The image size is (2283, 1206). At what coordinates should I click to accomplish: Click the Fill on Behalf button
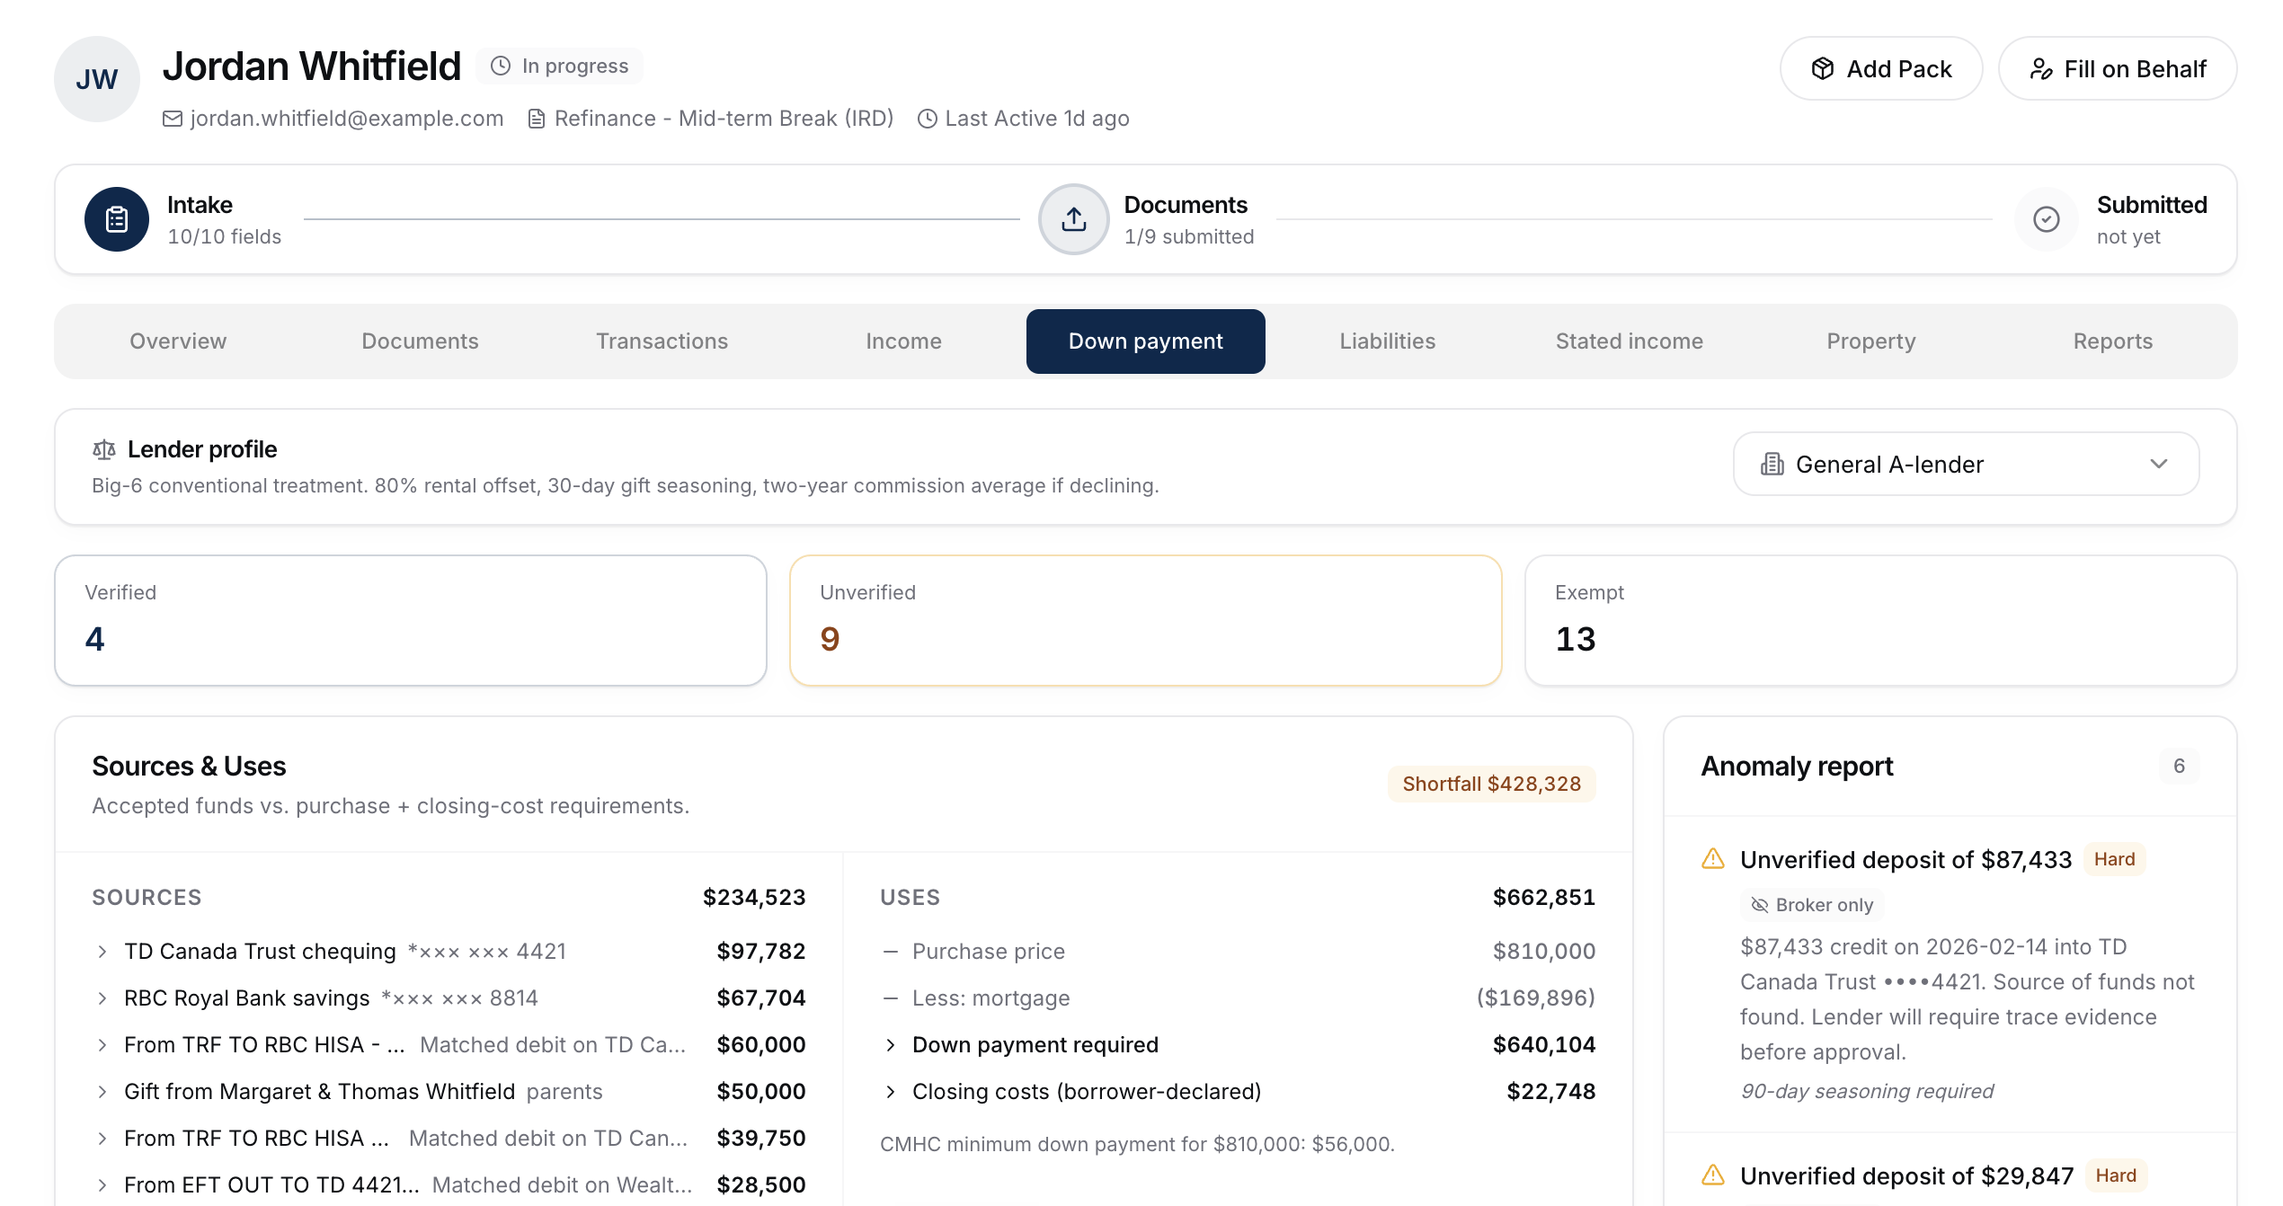click(x=2117, y=68)
